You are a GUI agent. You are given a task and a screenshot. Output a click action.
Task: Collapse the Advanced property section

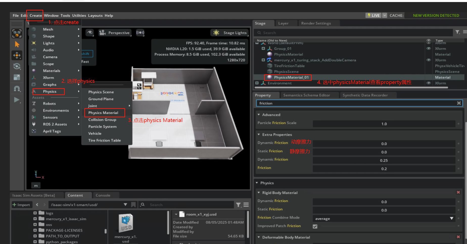pyautogui.click(x=259, y=115)
